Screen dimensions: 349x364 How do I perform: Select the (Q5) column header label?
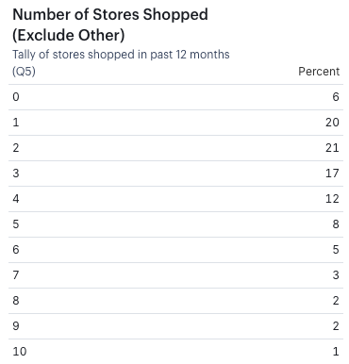click(24, 72)
